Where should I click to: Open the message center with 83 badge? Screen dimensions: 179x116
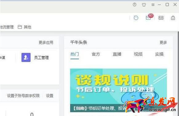point(149,17)
